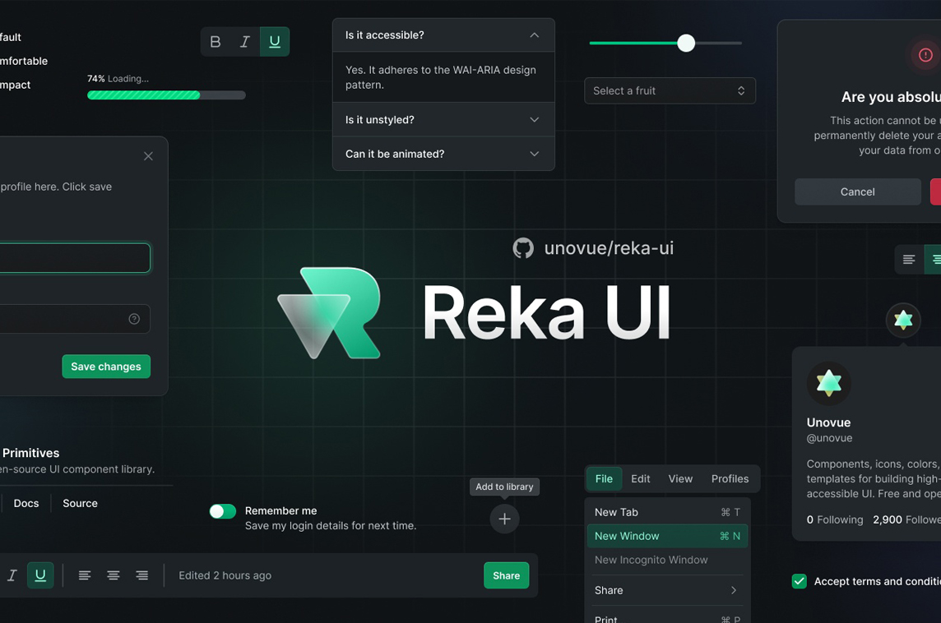Image resolution: width=941 pixels, height=623 pixels.
Task: Click the 'Unovue' name in hover card
Action: point(829,422)
